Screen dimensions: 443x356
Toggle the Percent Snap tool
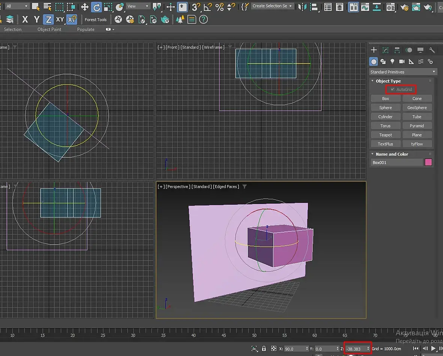(220, 7)
